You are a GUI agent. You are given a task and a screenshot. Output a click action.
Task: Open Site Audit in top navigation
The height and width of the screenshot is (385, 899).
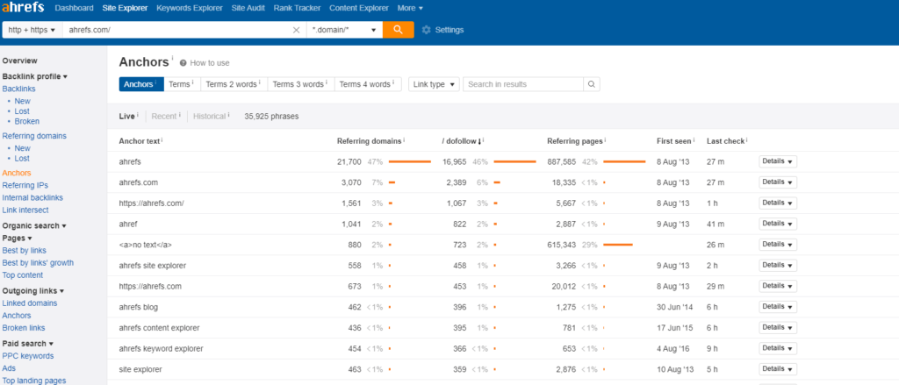click(x=248, y=8)
